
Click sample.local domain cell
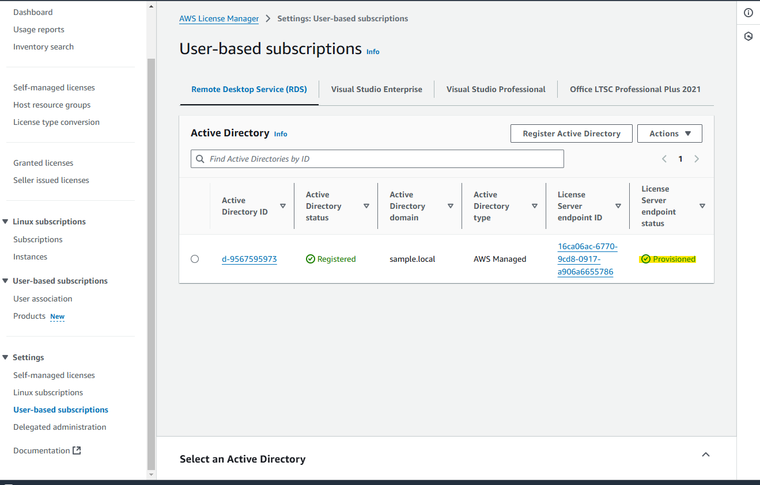point(413,259)
